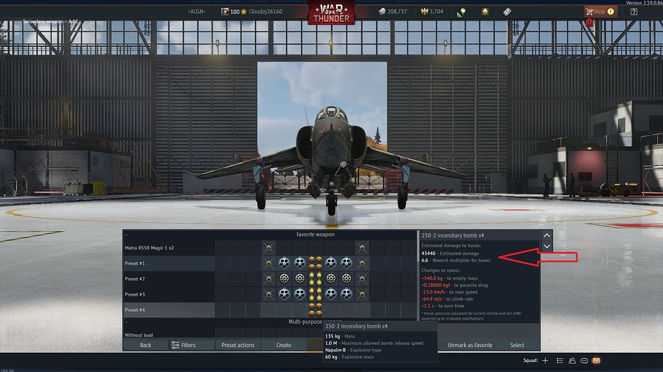Select Matra R550 Magic 1 x2 row
The height and width of the screenshot is (372, 663).
point(270,248)
